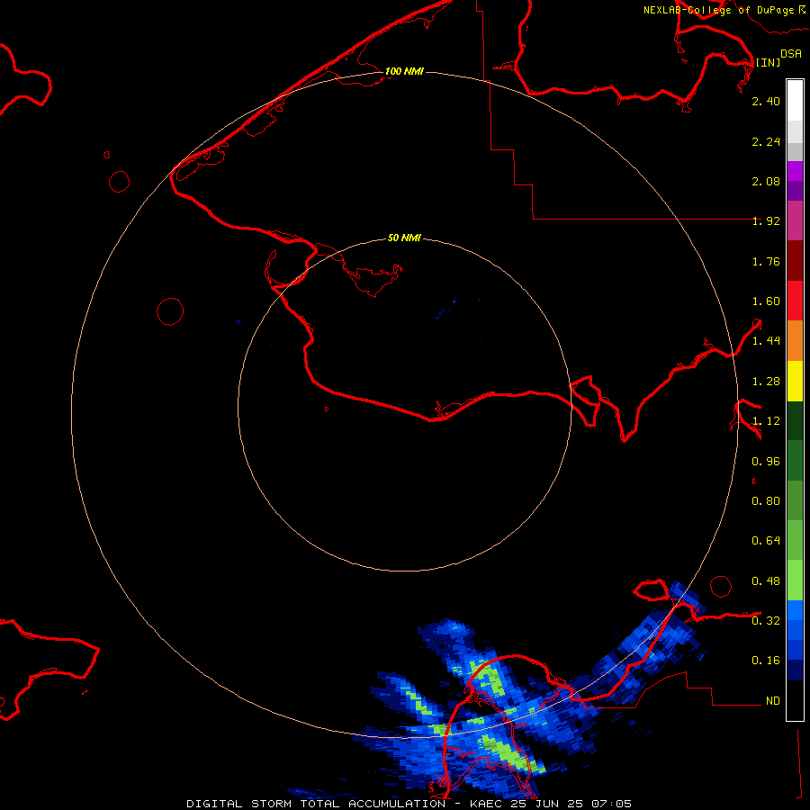
Task: Select the bright violet legend swatch
Action: point(795,171)
